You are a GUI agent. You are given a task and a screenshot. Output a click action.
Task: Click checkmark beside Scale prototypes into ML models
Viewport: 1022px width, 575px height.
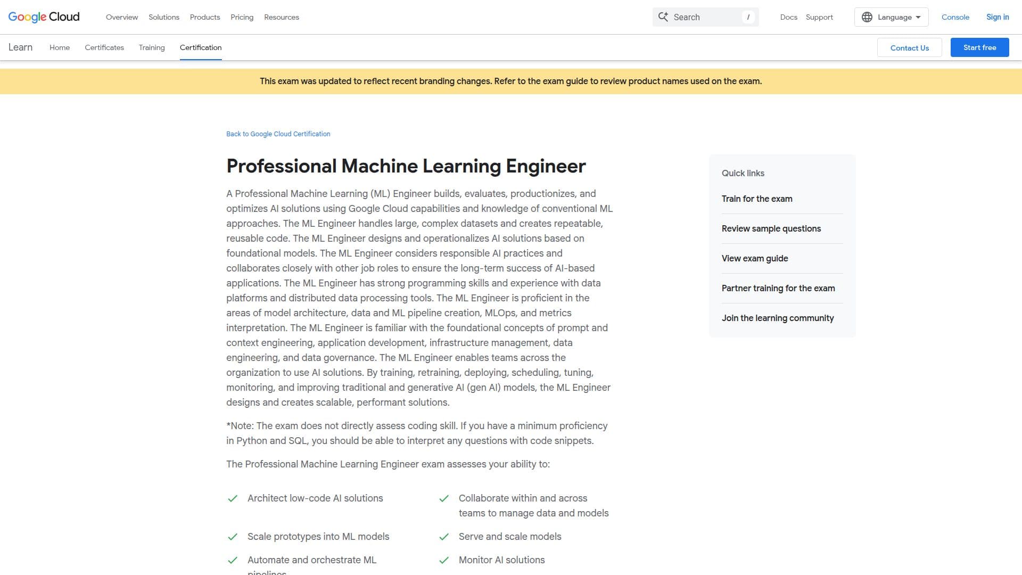233,537
